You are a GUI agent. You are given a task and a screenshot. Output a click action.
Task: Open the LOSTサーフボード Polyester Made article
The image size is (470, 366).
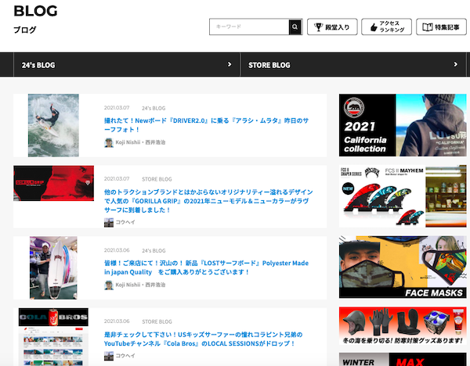tap(206, 267)
